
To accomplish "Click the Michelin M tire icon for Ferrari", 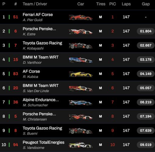I will 100,17.
